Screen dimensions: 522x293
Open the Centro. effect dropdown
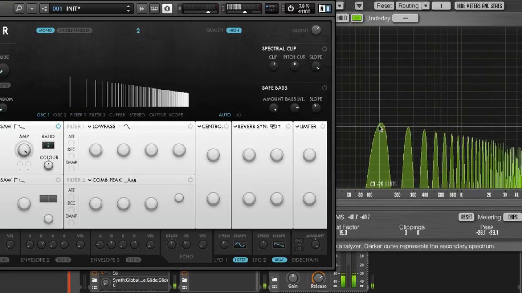coord(199,127)
